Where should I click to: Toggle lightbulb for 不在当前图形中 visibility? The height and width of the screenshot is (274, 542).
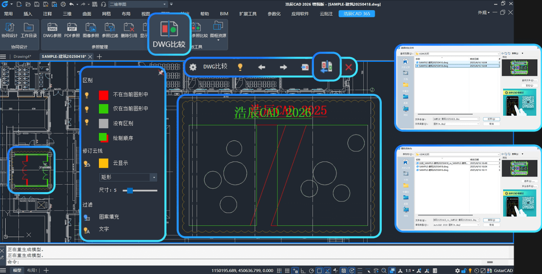pos(87,95)
